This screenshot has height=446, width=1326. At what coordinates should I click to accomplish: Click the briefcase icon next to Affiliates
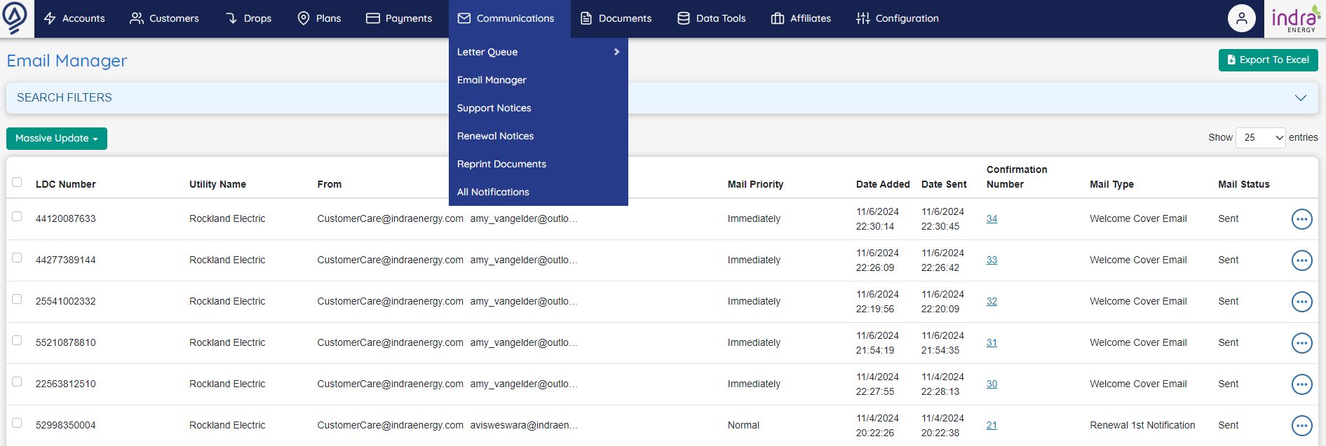(778, 18)
